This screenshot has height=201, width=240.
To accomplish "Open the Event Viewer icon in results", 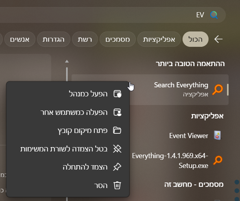I will pyautogui.click(x=217, y=136).
